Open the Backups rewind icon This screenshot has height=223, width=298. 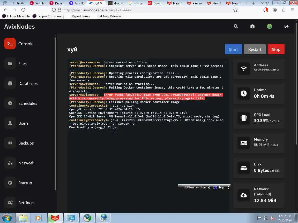click(x=10, y=143)
